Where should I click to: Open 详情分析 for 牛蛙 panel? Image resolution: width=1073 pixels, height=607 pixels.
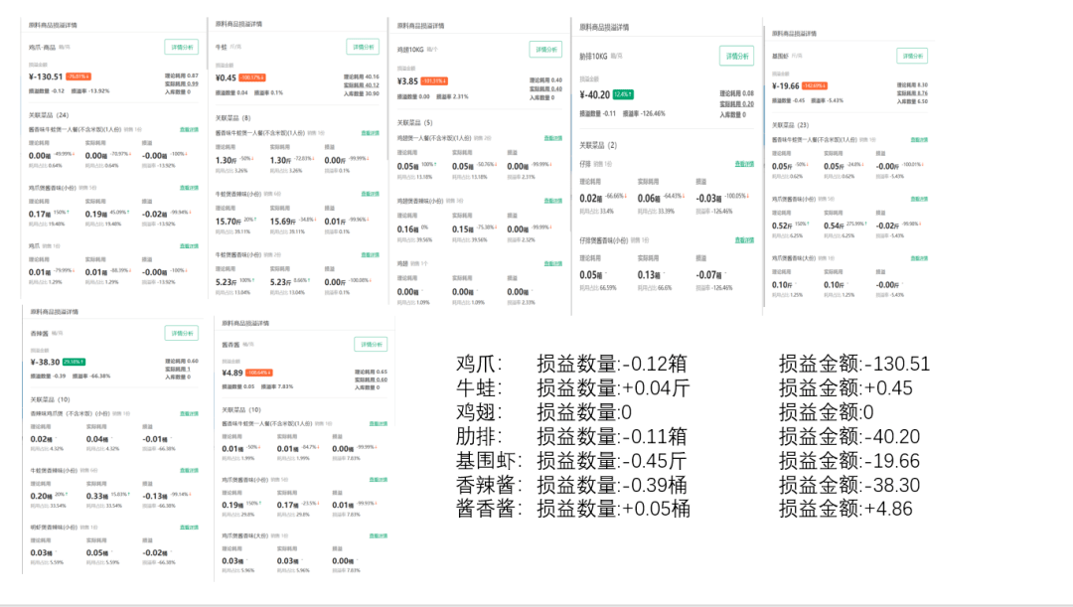(363, 47)
